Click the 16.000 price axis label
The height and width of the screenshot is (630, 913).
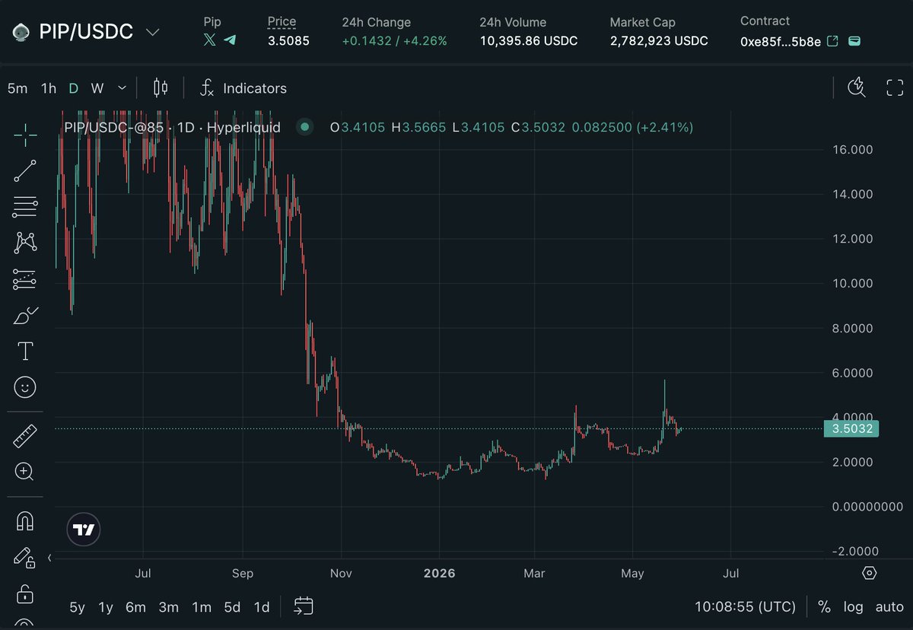[x=851, y=150]
